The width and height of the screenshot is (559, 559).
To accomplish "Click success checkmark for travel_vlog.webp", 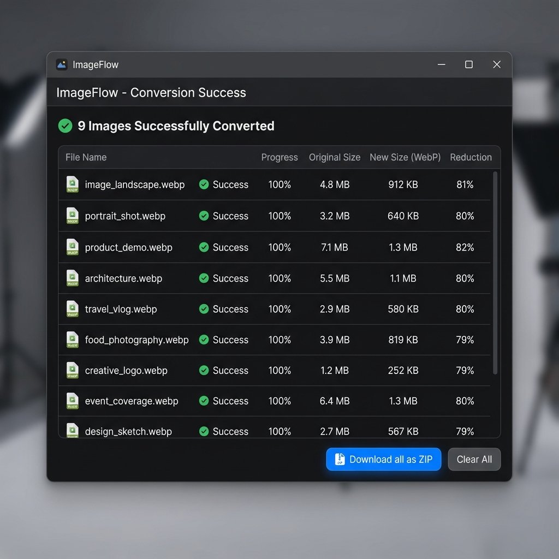I will pos(204,309).
